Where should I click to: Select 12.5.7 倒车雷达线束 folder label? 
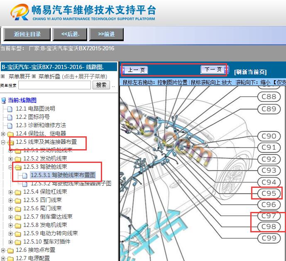tap(48, 217)
